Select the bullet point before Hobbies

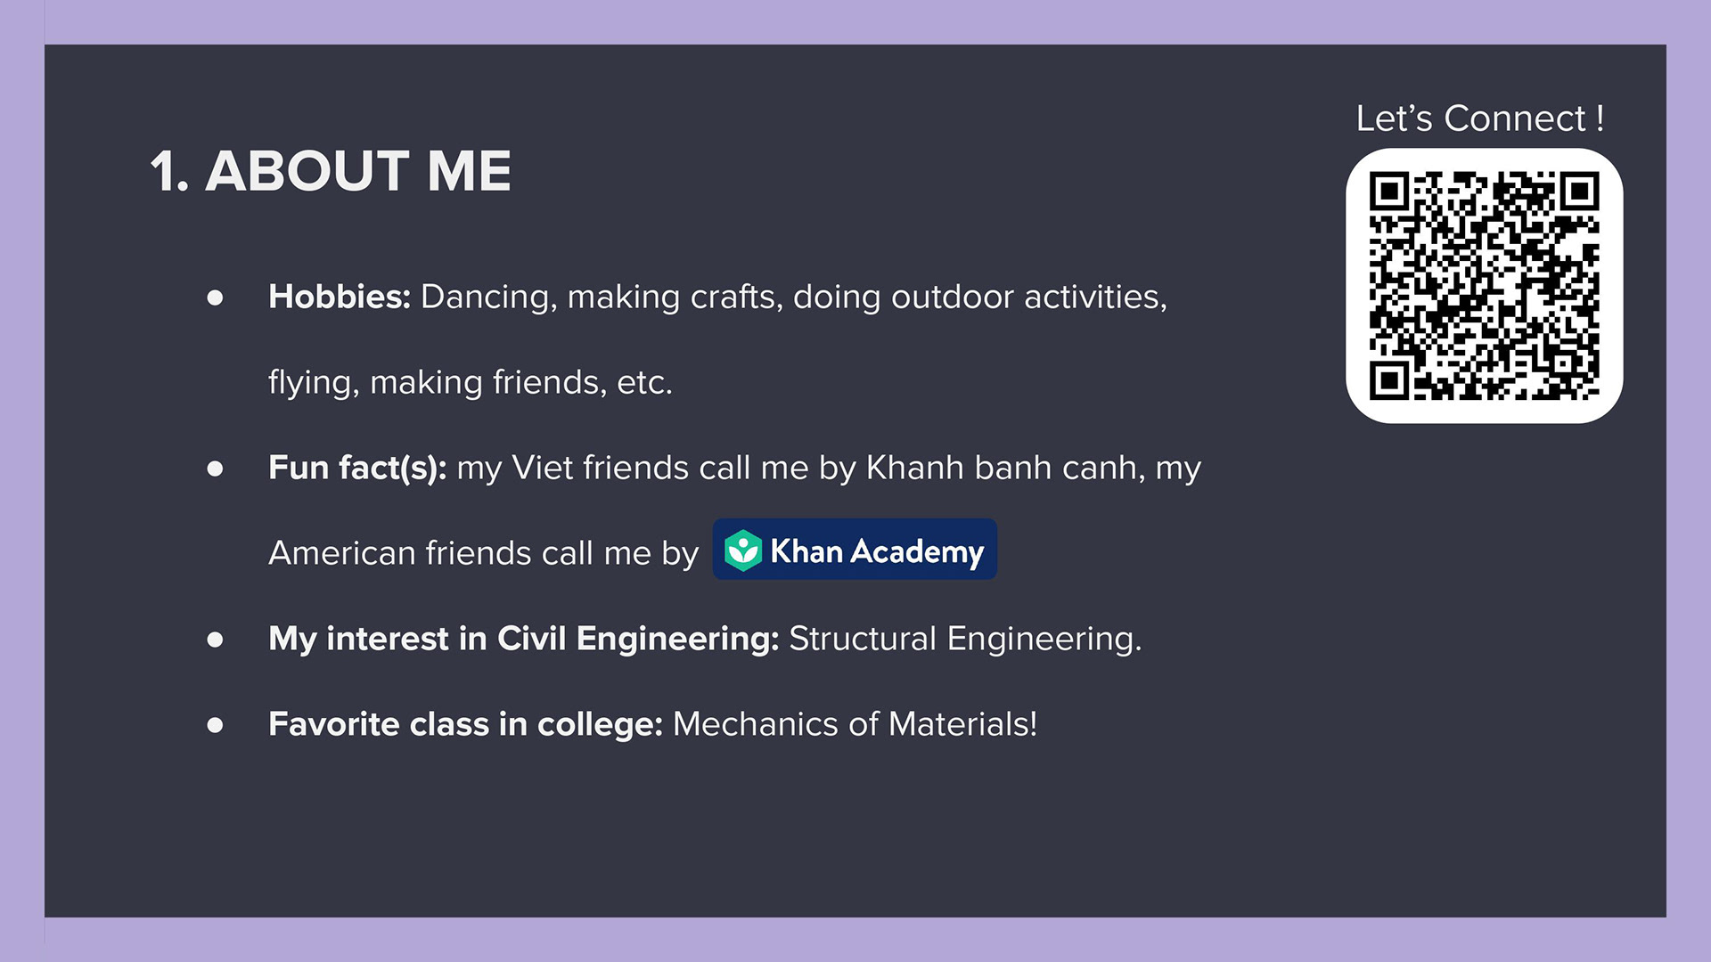(215, 298)
